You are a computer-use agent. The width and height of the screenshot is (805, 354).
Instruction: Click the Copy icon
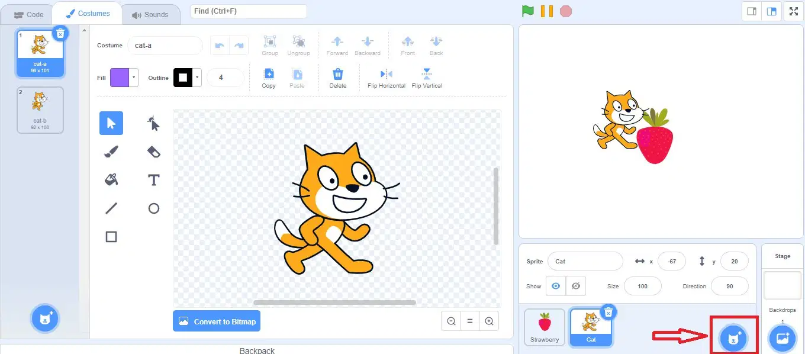click(269, 74)
